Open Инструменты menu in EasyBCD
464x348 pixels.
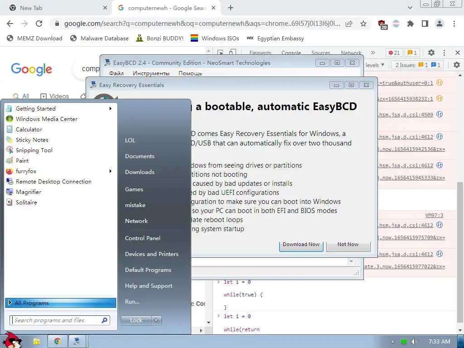pyautogui.click(x=151, y=73)
